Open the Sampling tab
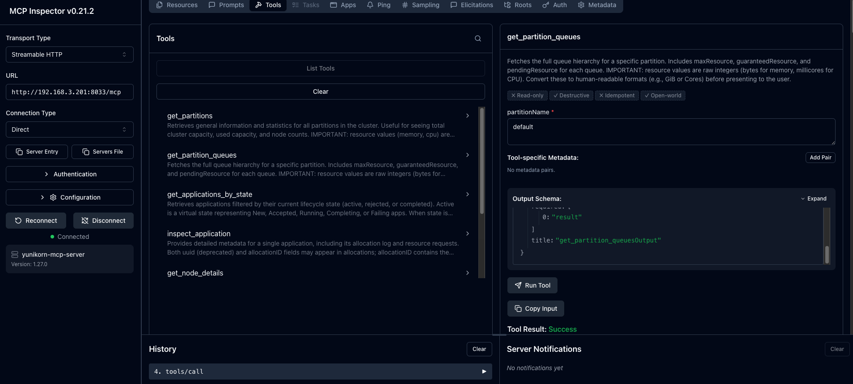The image size is (853, 384). 421,5
